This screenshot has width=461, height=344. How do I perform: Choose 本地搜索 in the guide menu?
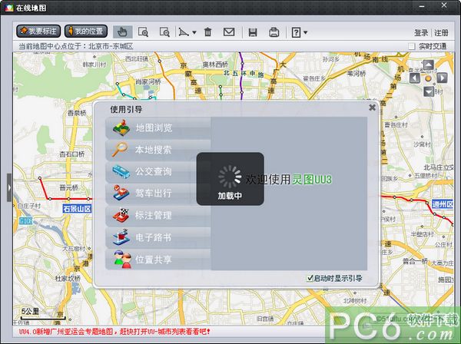(x=153, y=150)
